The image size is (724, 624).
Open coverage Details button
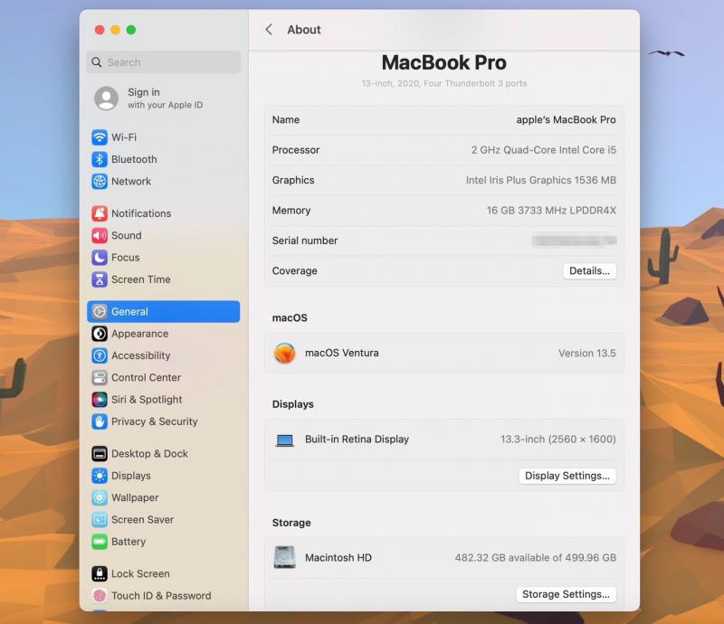(x=589, y=271)
